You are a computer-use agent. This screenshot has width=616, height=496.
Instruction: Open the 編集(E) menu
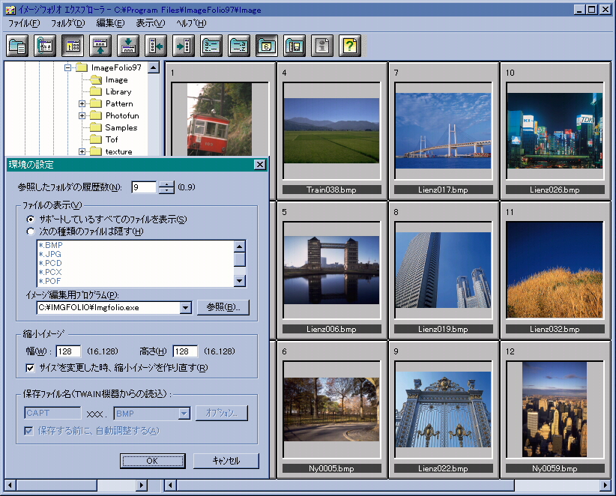pyautogui.click(x=110, y=23)
